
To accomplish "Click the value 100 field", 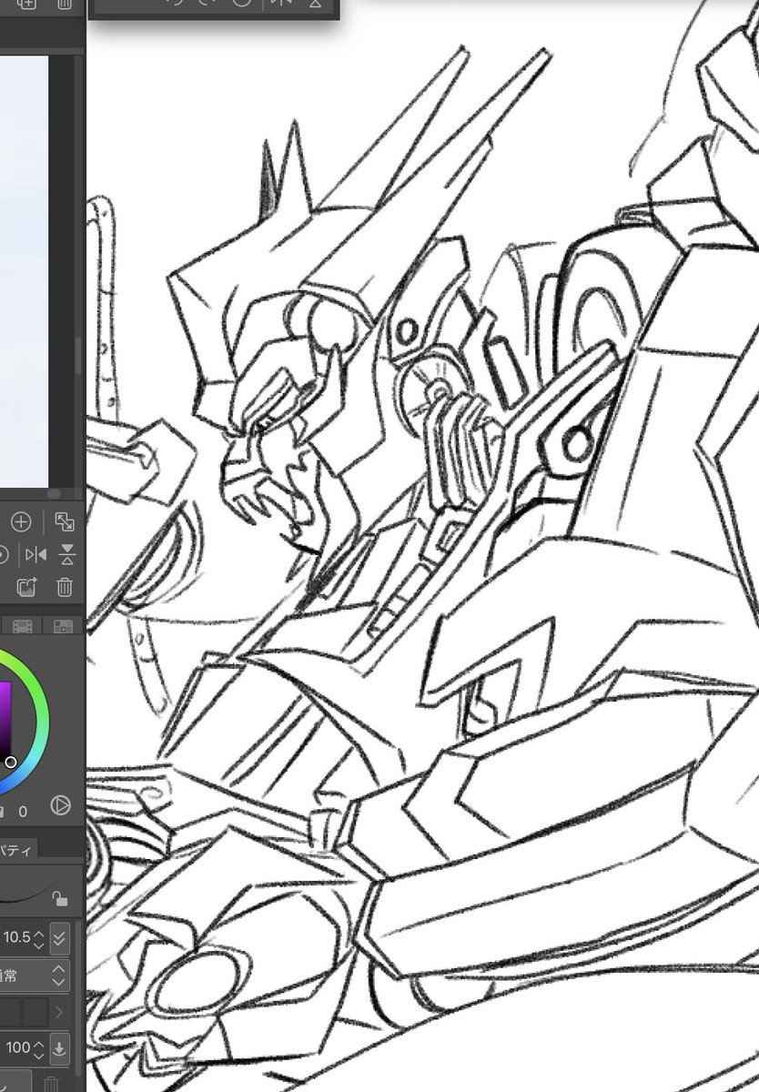I will (16, 1048).
